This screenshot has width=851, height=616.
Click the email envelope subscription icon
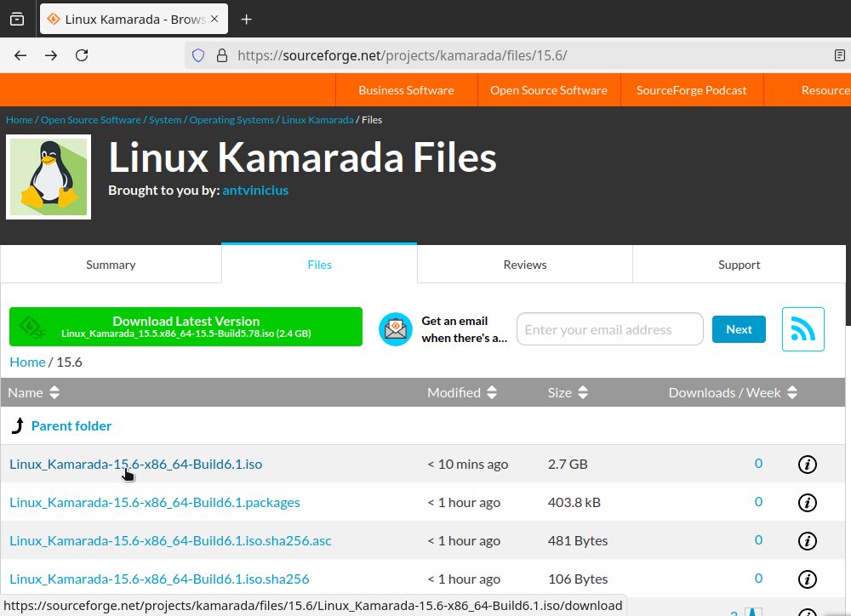coord(396,329)
